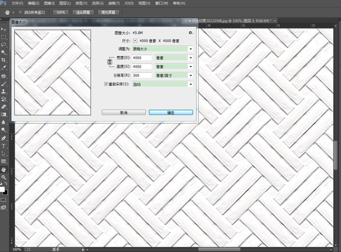Screen dimensions: 341x252
Task: Open the 窗口(W) menu
Action: 161,3
